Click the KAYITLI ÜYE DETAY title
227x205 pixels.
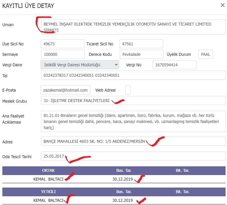(28, 6)
